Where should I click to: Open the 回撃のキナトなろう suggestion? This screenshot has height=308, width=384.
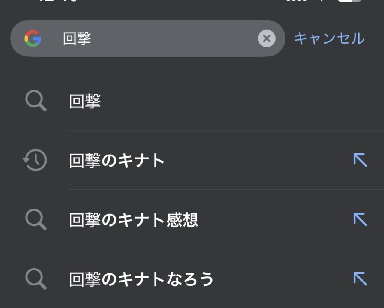[141, 279]
